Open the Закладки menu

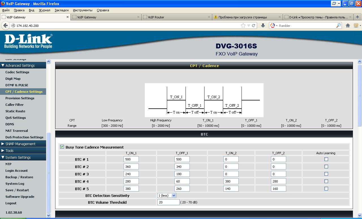tap(61, 10)
